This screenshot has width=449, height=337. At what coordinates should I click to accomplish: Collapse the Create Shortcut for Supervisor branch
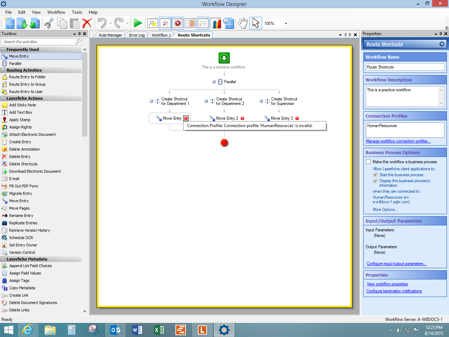(x=261, y=101)
